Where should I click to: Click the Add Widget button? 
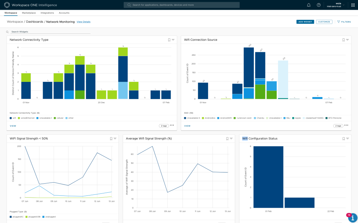[305, 22]
